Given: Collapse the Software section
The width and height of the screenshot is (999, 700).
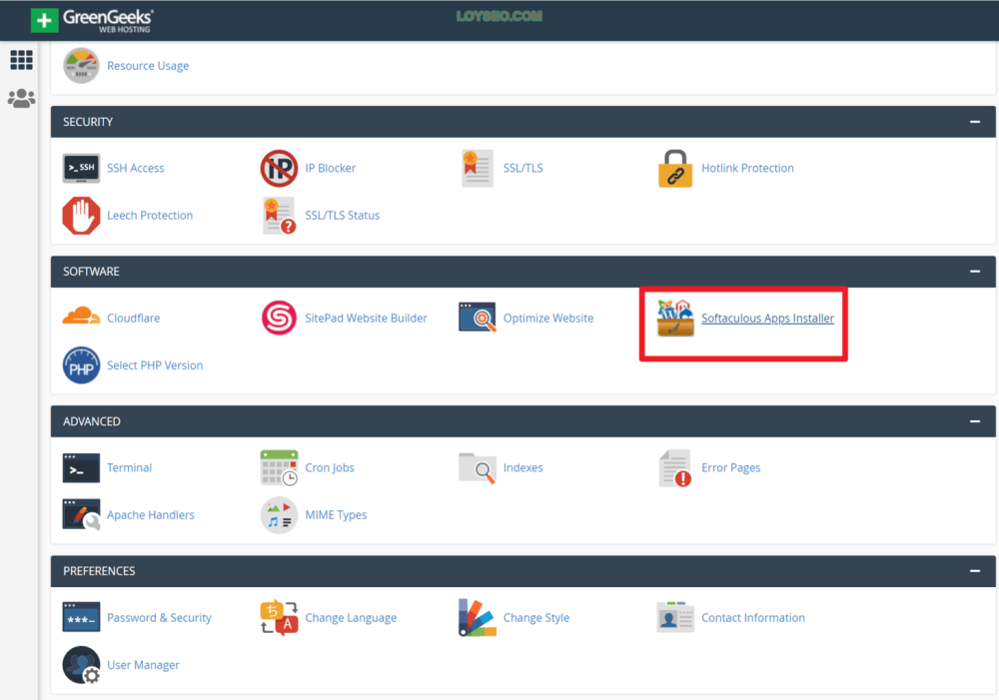Looking at the screenshot, I should pos(975,272).
